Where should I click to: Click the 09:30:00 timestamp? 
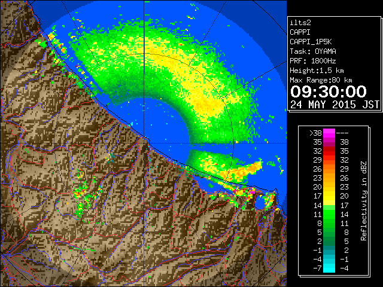[329, 91]
